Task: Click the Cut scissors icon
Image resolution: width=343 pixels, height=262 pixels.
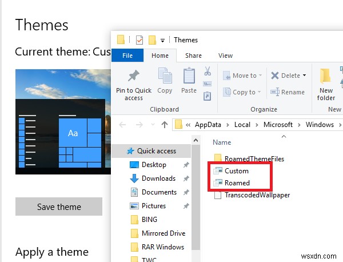Action: coord(208,71)
